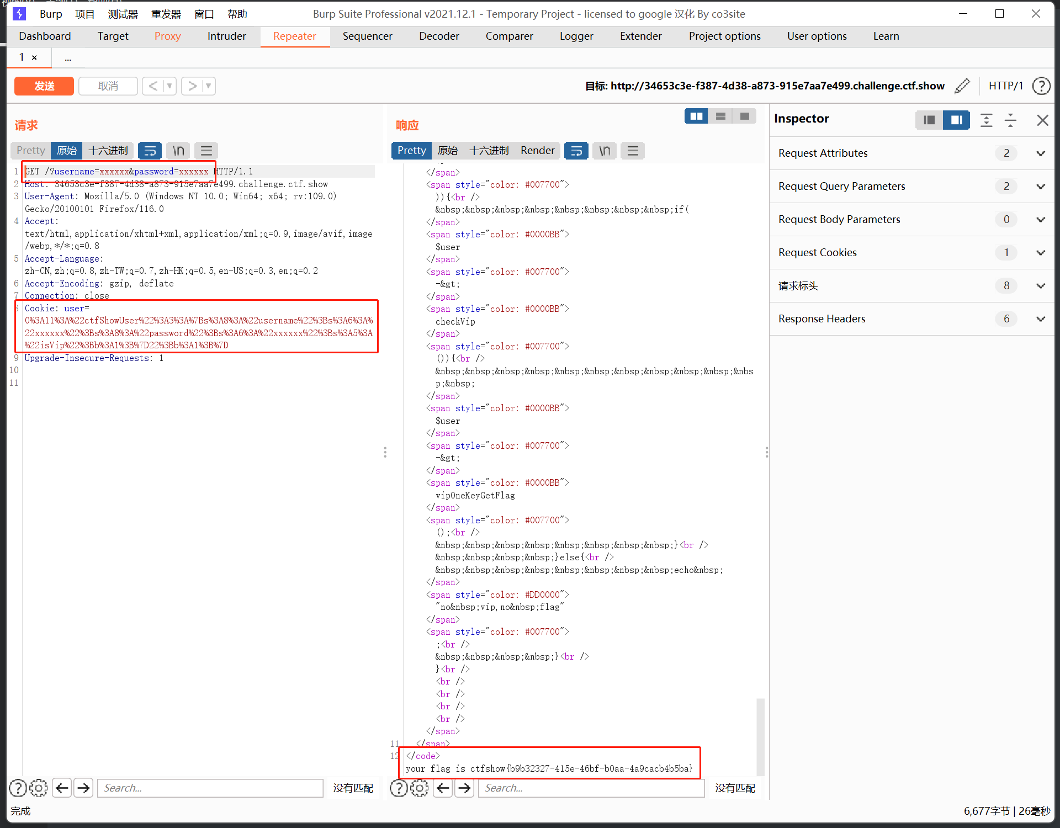Click the orange 发送 send button
The height and width of the screenshot is (828, 1060).
pos(44,86)
